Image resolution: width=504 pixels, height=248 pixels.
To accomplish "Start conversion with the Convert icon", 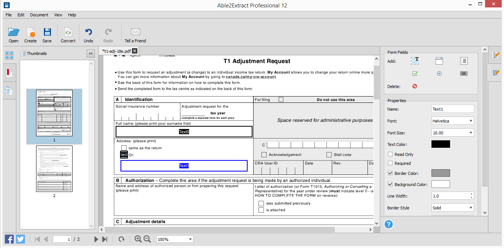I will click(68, 32).
